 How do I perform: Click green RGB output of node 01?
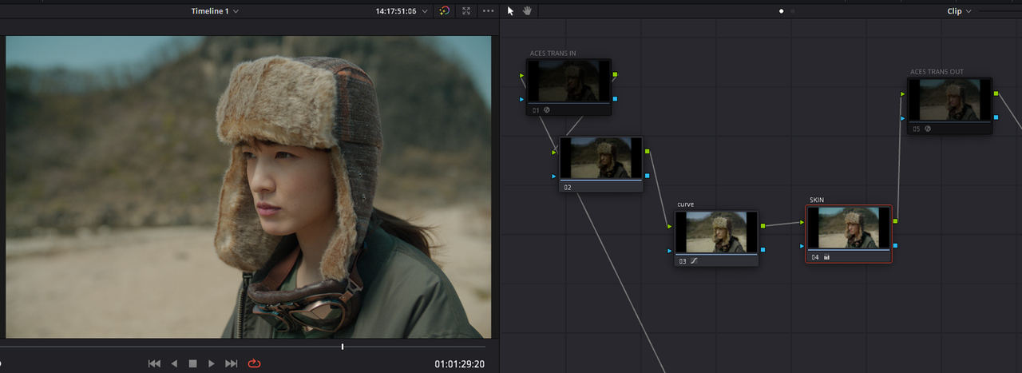coord(615,75)
